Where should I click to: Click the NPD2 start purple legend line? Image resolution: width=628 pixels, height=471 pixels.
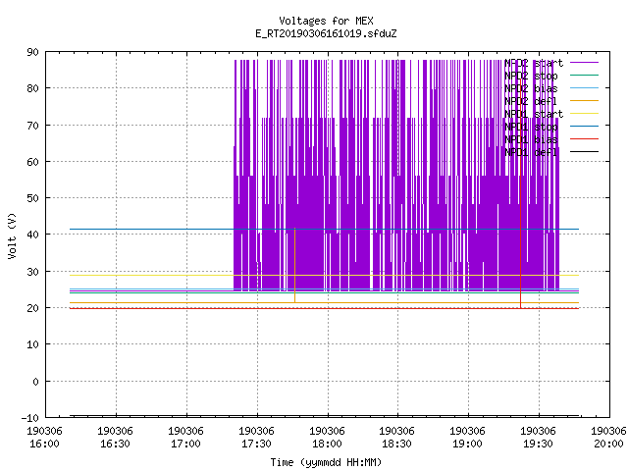(x=584, y=63)
